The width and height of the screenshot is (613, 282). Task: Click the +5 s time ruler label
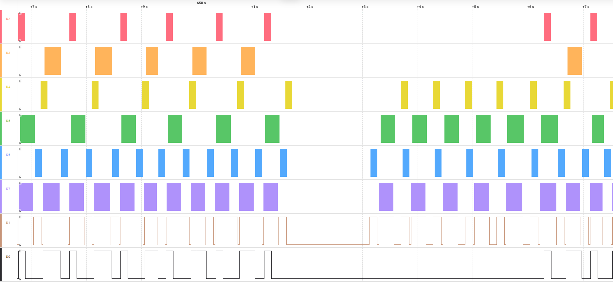coord(475,7)
